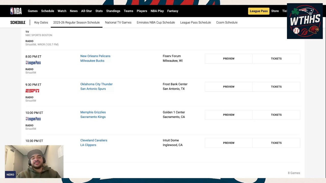Navigate to Standings

click(x=113, y=11)
